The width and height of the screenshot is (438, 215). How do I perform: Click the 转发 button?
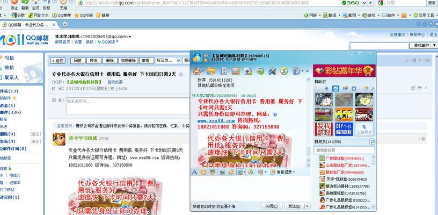pyautogui.click(x=93, y=60)
